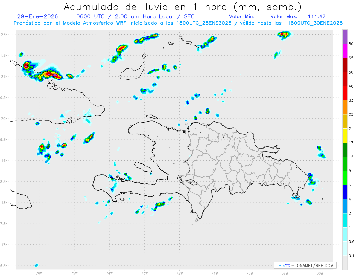Click the '73W' longitude axis label
Screen dimensions: 359x277
pyautogui.click(x=144, y=273)
